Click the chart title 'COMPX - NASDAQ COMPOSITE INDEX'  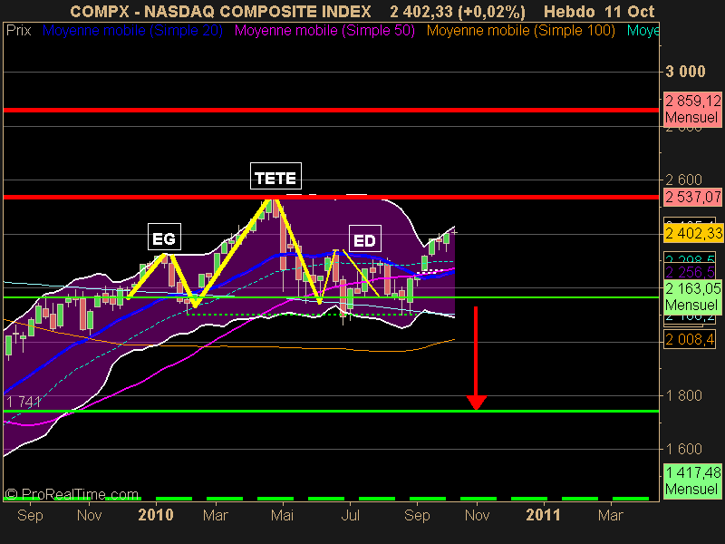pyautogui.click(x=220, y=12)
